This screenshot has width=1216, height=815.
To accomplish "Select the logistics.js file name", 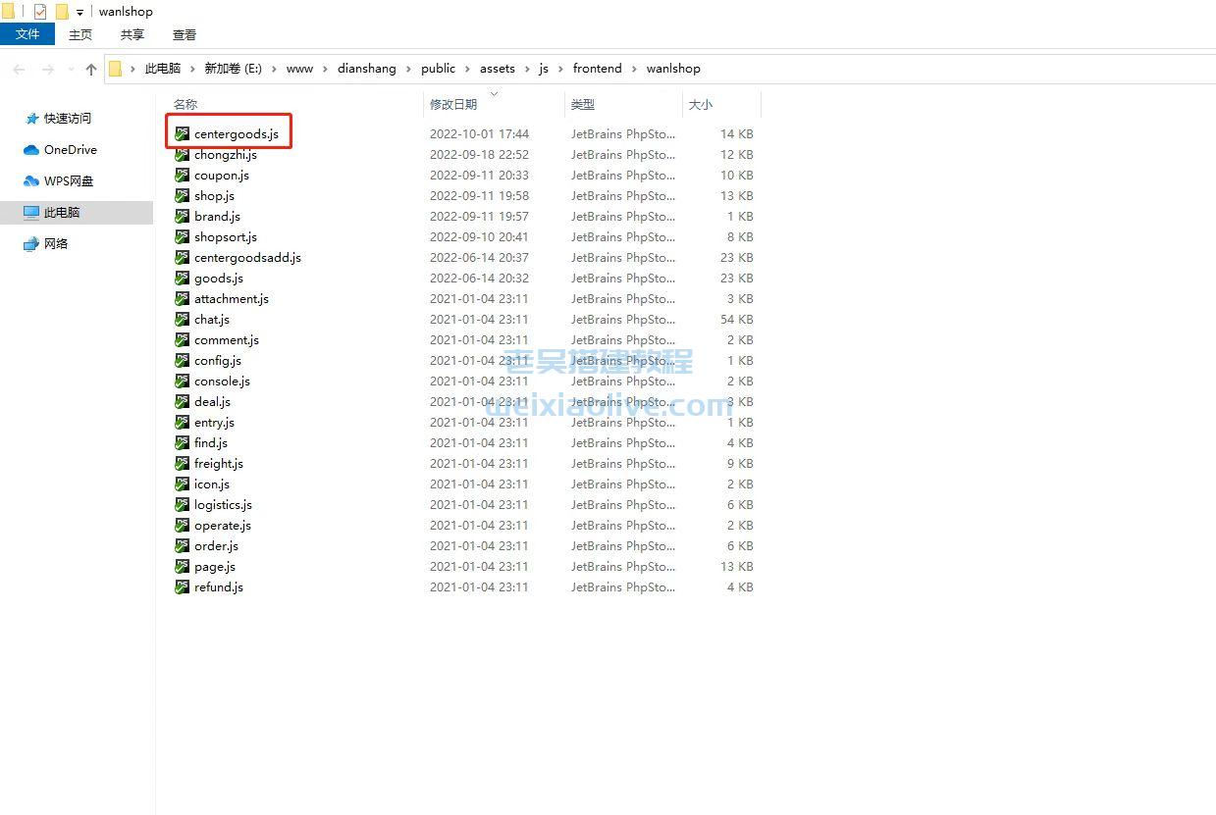I will tap(223, 505).
